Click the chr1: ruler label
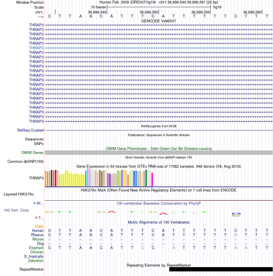The width and height of the screenshot is (273, 276). pyautogui.click(x=39, y=12)
